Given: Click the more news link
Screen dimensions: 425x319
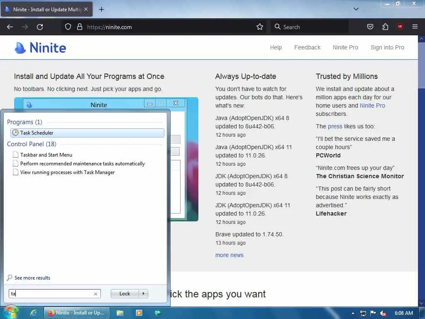Looking at the screenshot, I should pos(229,255).
